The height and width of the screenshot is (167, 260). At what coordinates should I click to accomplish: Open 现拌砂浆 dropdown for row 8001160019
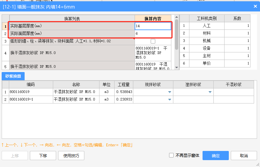click(170, 92)
